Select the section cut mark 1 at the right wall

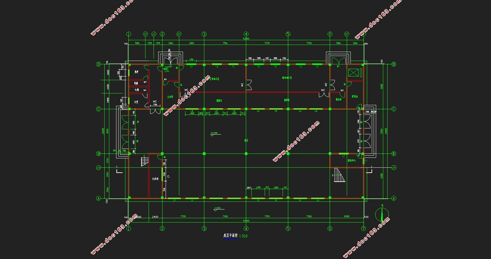point(369,170)
